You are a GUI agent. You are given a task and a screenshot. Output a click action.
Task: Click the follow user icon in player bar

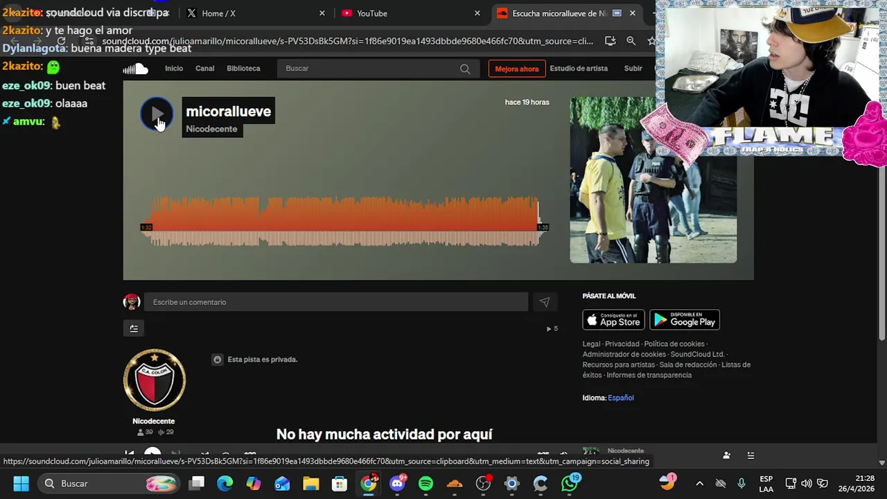726,455
